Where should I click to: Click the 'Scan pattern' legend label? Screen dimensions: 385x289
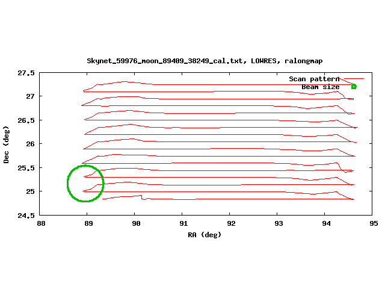pyautogui.click(x=314, y=79)
